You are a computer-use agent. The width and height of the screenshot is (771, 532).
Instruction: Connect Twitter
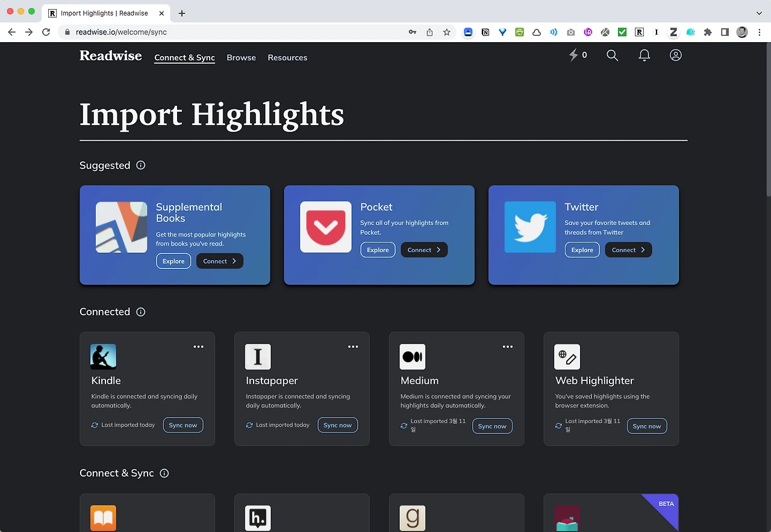pos(628,250)
